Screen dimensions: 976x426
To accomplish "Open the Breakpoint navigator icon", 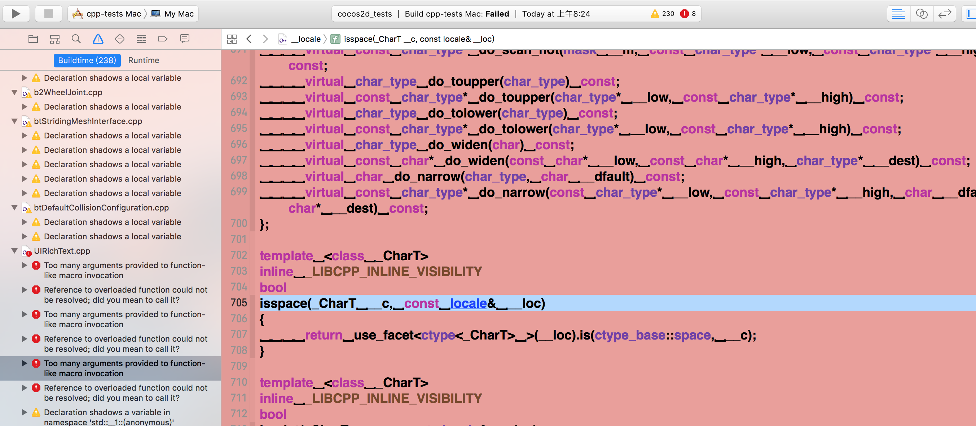I will click(163, 39).
